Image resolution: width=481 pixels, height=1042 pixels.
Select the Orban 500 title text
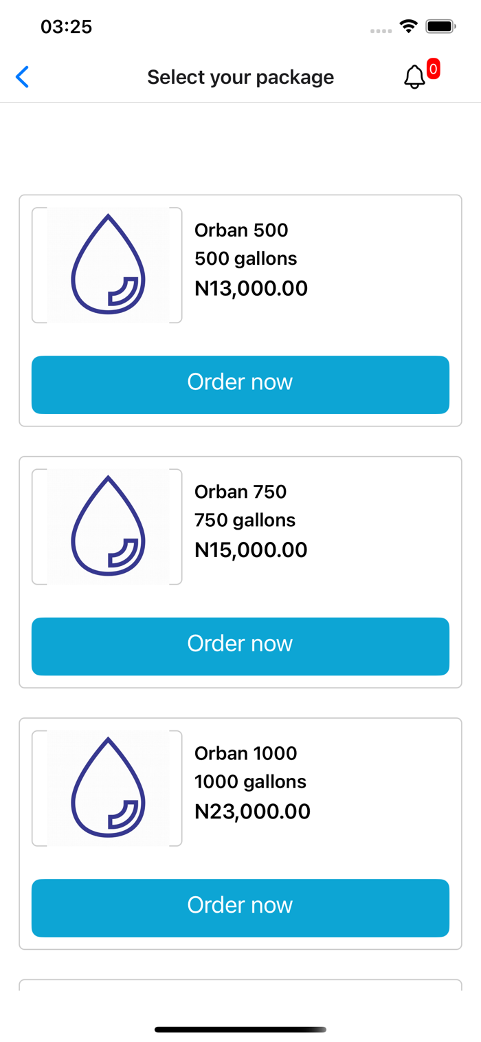click(x=241, y=230)
